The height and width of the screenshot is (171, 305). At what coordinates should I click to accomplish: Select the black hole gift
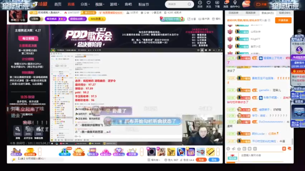(x=151, y=152)
